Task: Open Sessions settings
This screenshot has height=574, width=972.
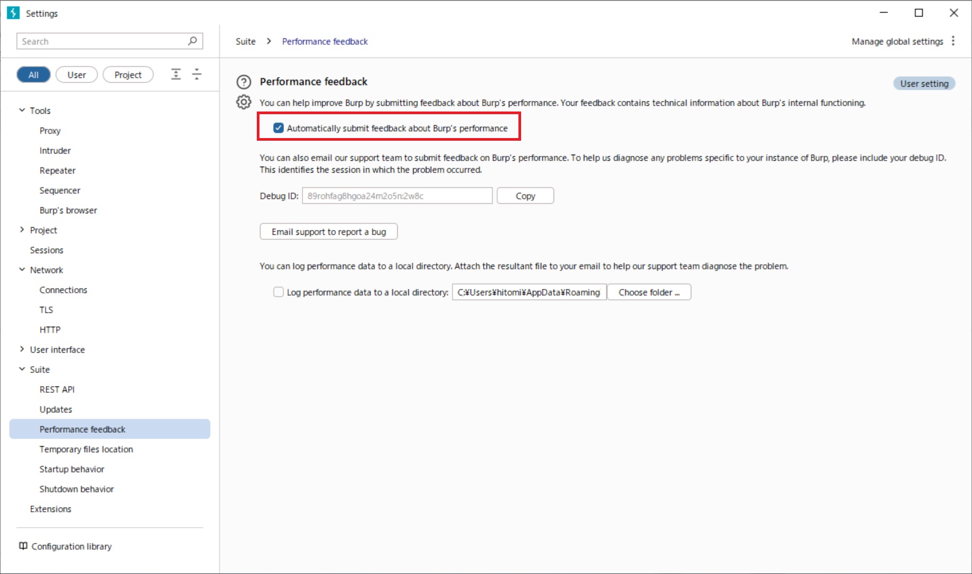Action: [x=46, y=250]
